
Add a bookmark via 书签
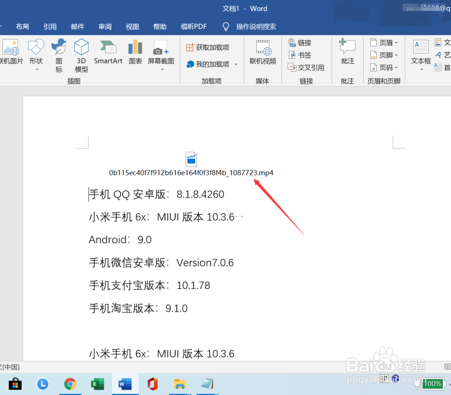pos(300,55)
